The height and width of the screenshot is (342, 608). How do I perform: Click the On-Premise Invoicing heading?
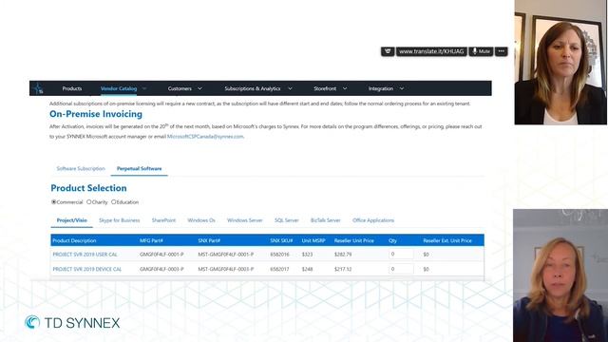pyautogui.click(x=96, y=114)
